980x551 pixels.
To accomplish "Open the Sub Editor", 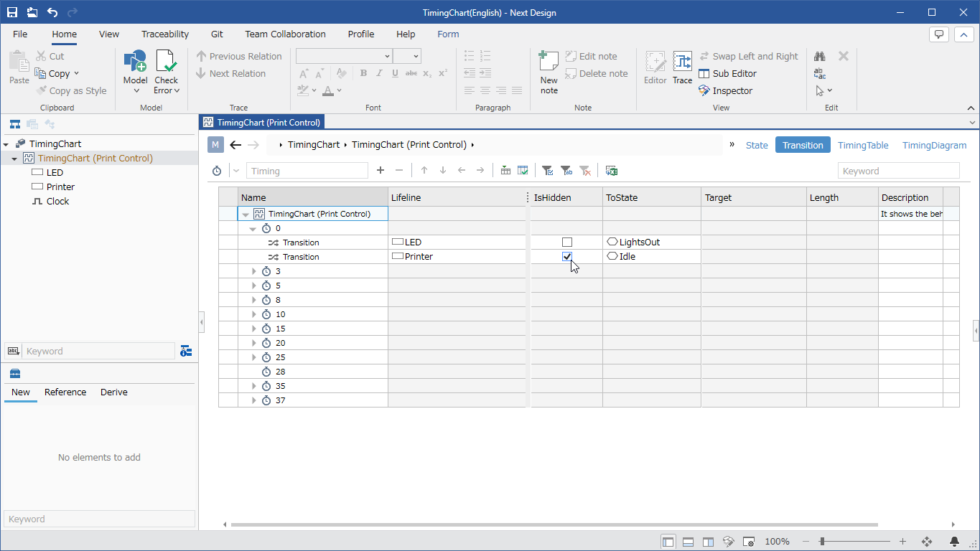I will [728, 73].
